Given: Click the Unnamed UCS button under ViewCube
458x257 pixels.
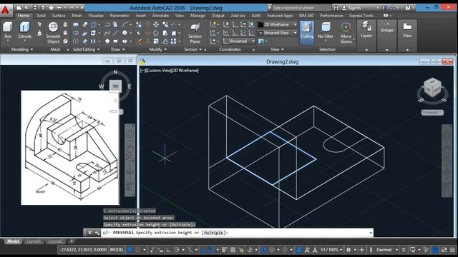Looking at the screenshot, I should coord(432,112).
